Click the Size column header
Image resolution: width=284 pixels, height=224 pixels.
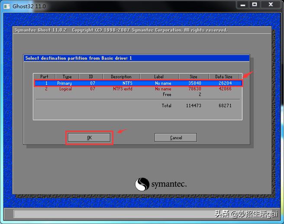click(194, 77)
